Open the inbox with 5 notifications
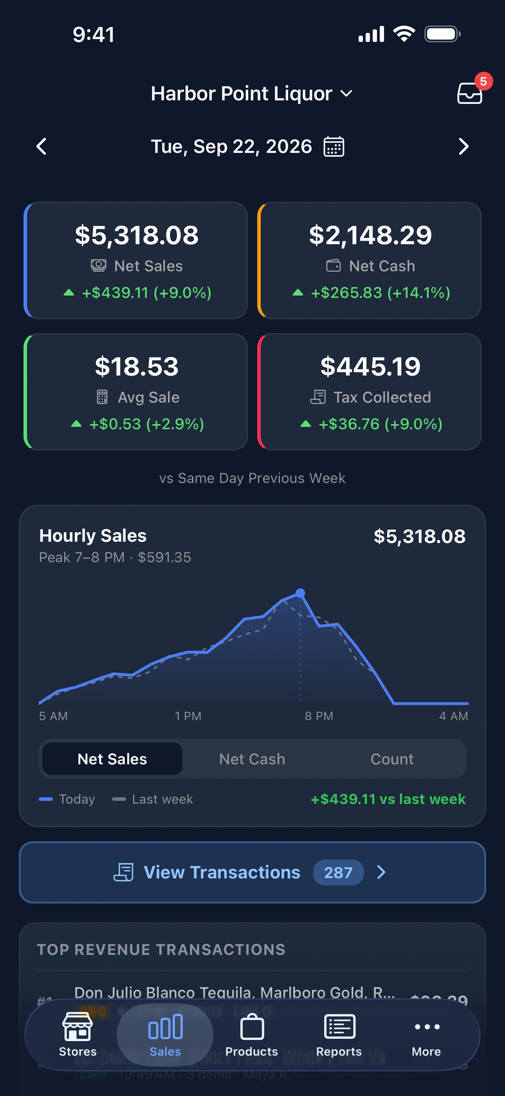Viewport: 505px width, 1096px height. click(x=470, y=93)
